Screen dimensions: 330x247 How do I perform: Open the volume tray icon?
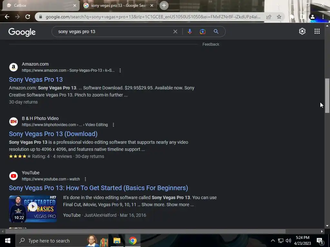[288, 241]
